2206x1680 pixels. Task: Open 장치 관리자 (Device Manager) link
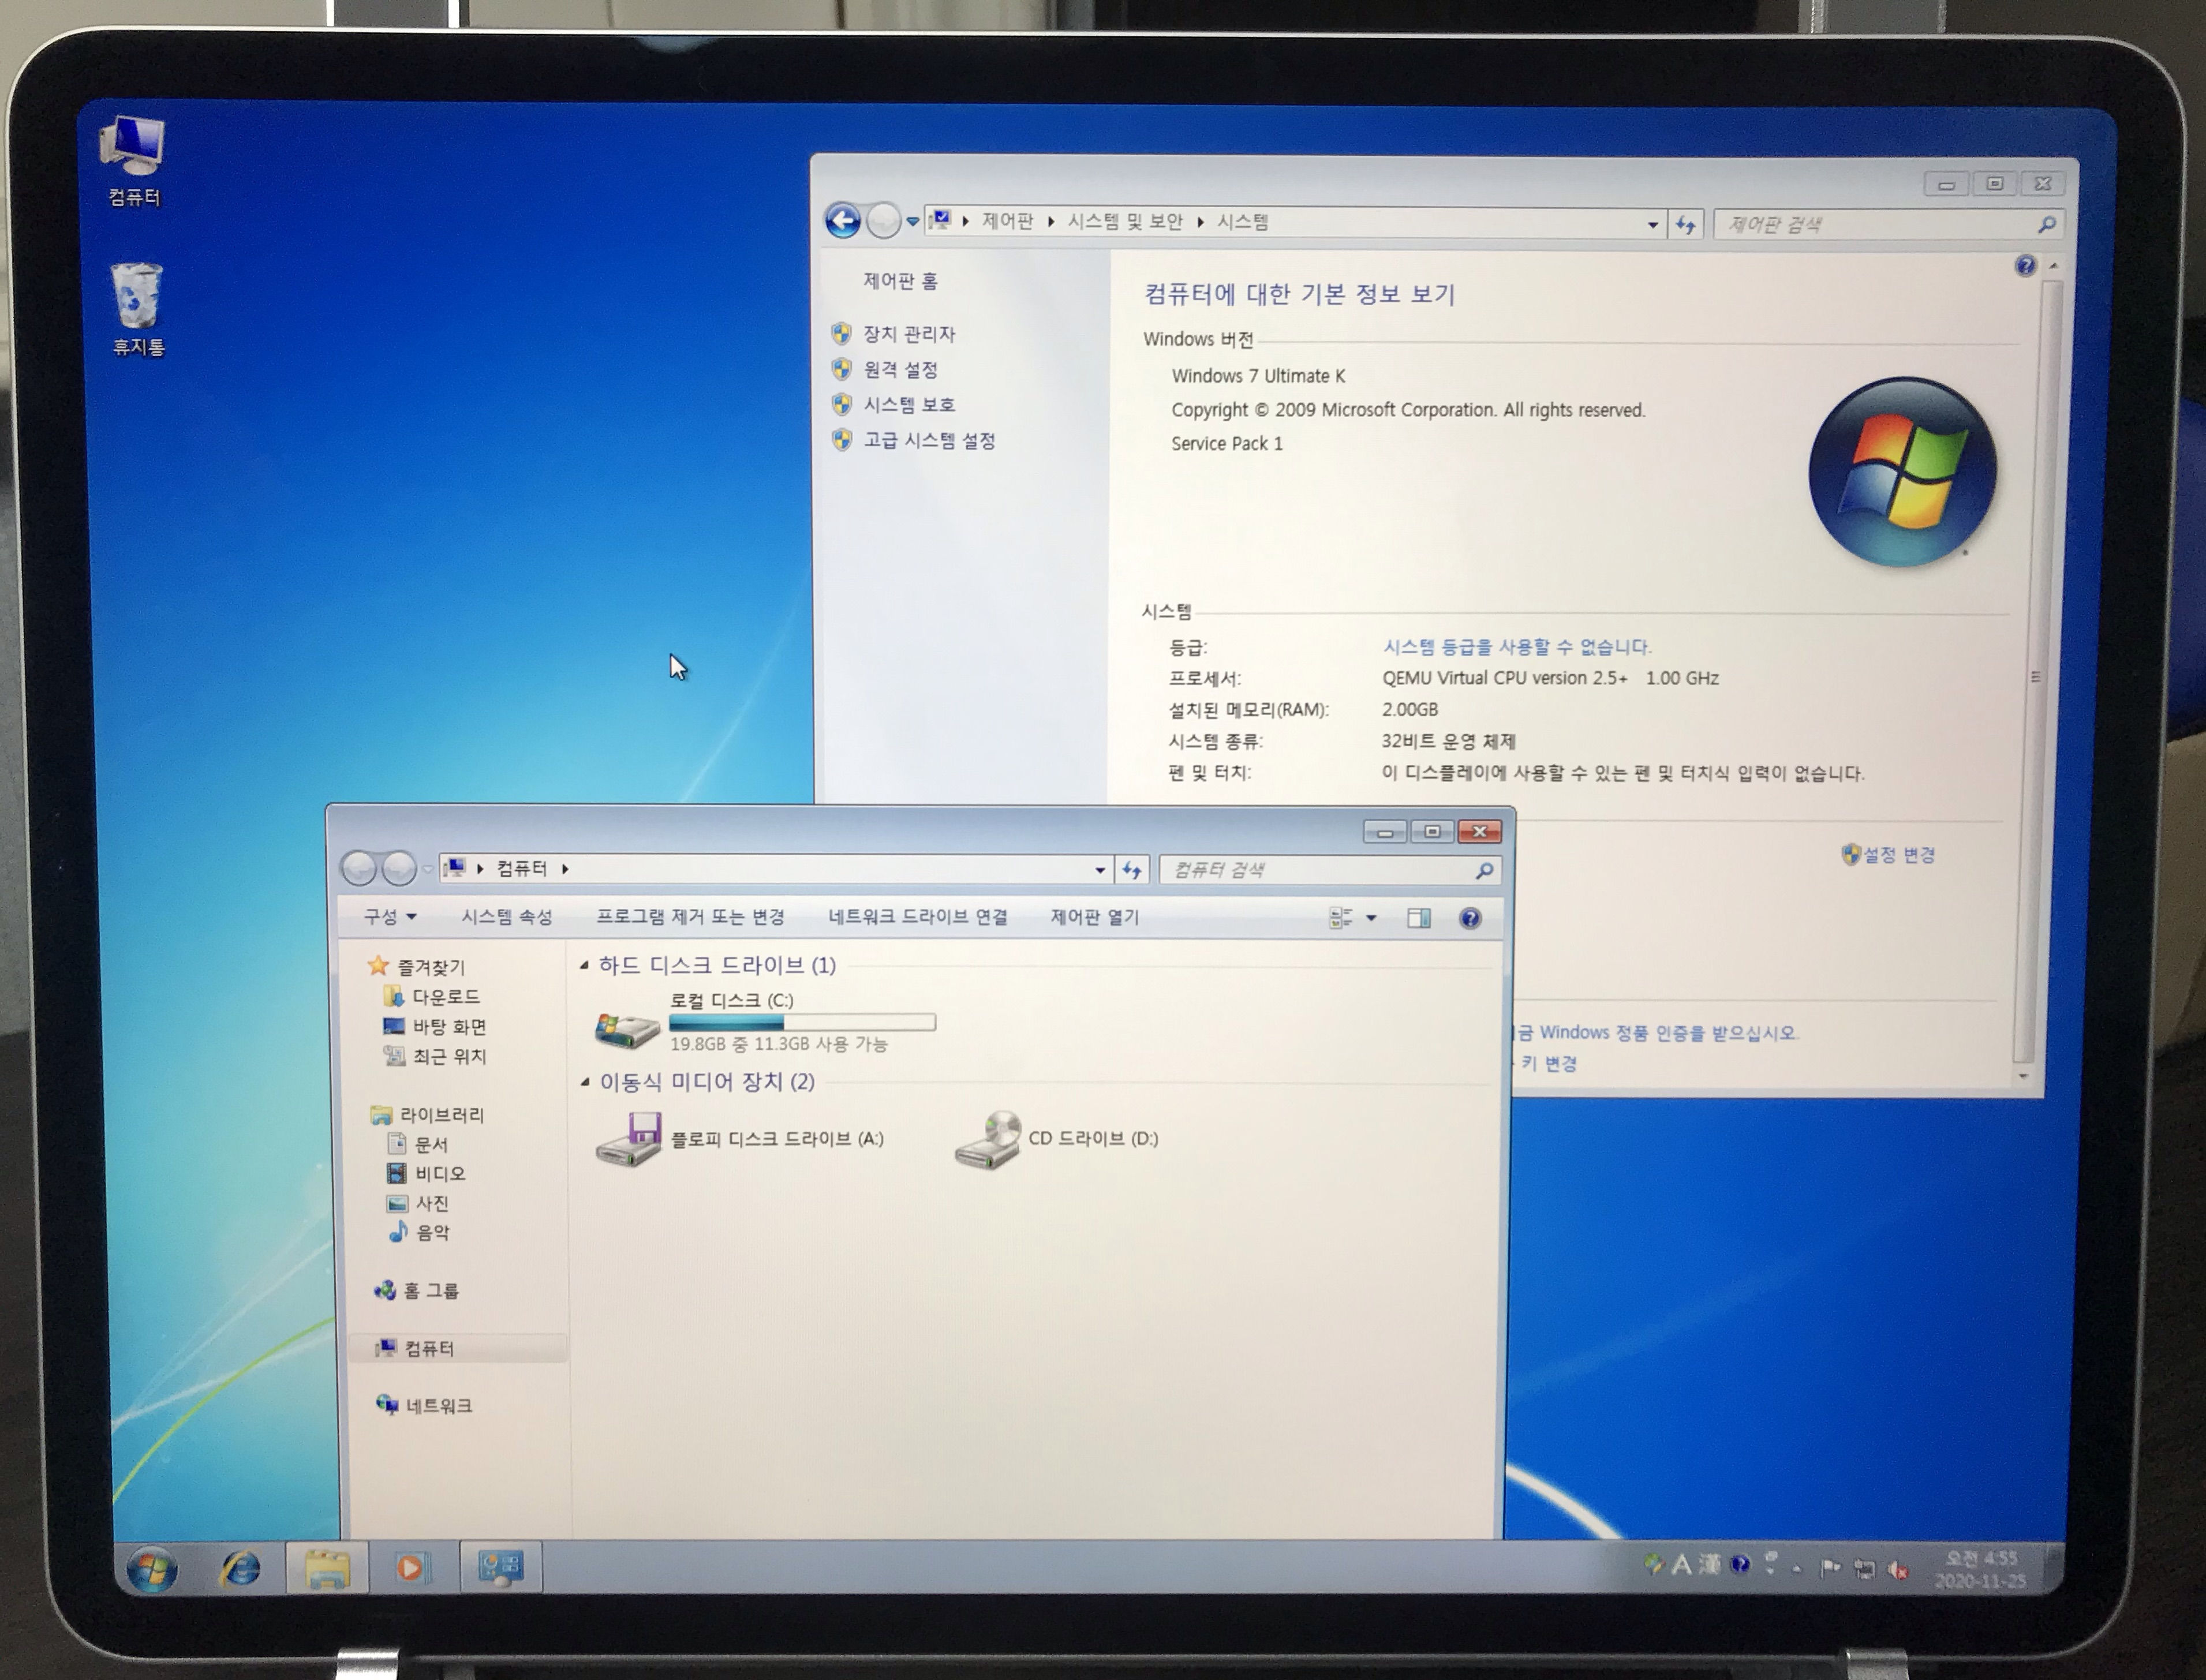pyautogui.click(x=908, y=334)
